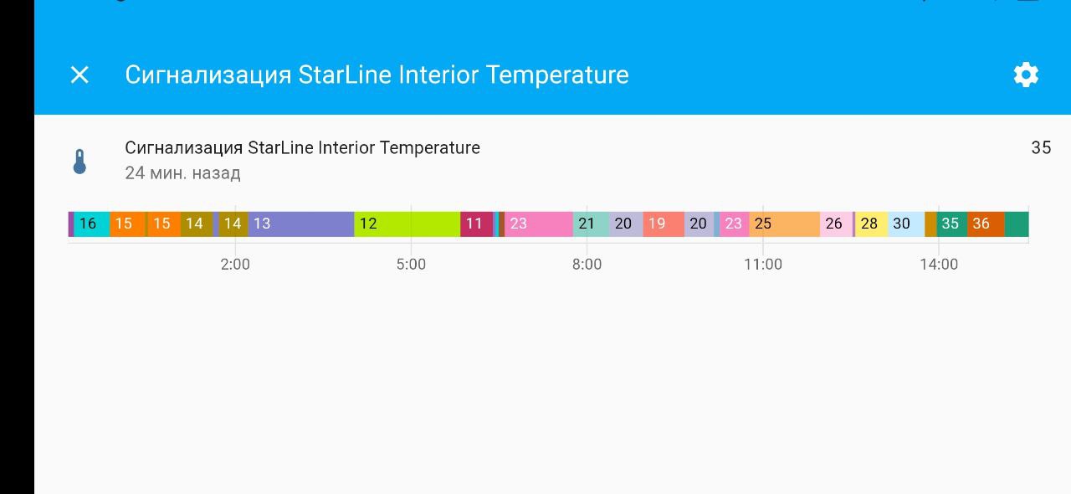Click the "24 мин. назад" last-updated text
Viewport: 1071px width, 494px height.
tap(182, 173)
